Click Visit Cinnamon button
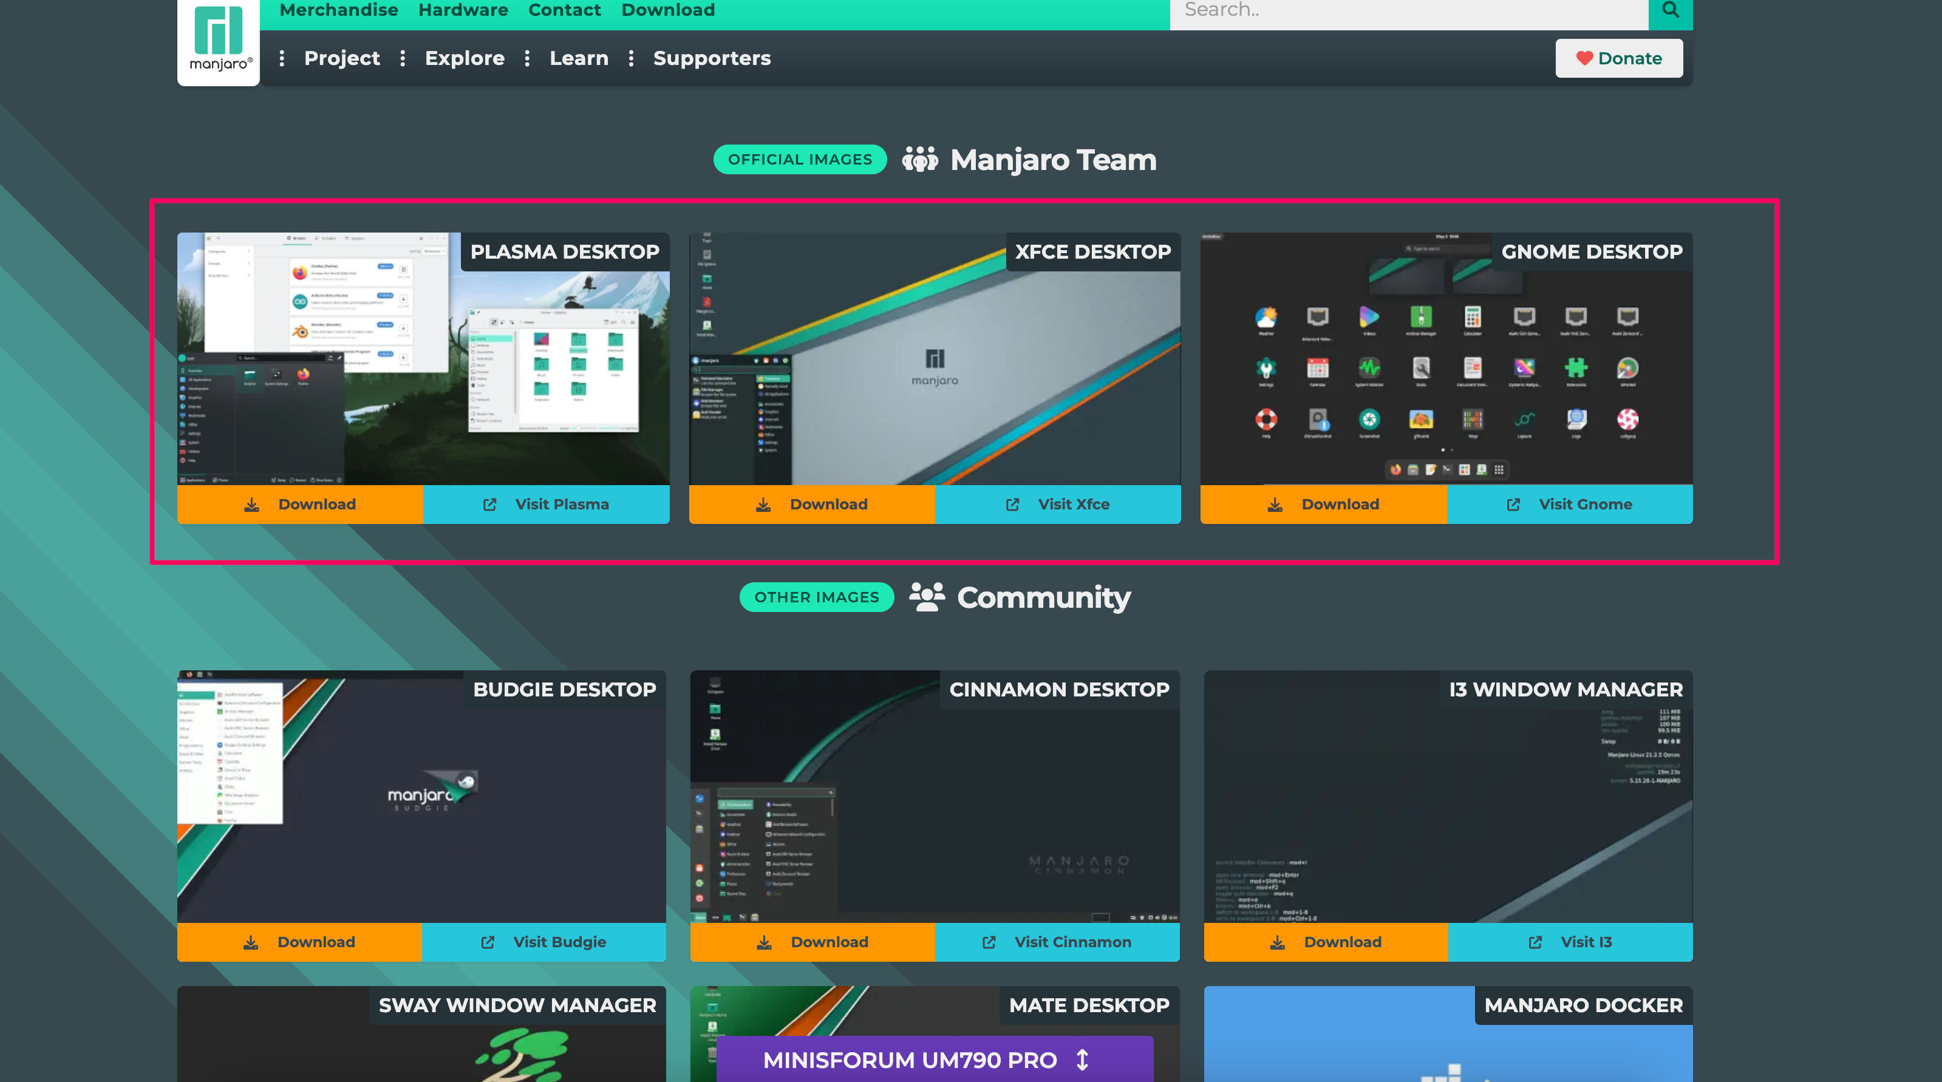This screenshot has height=1082, width=1942. coord(1057,942)
